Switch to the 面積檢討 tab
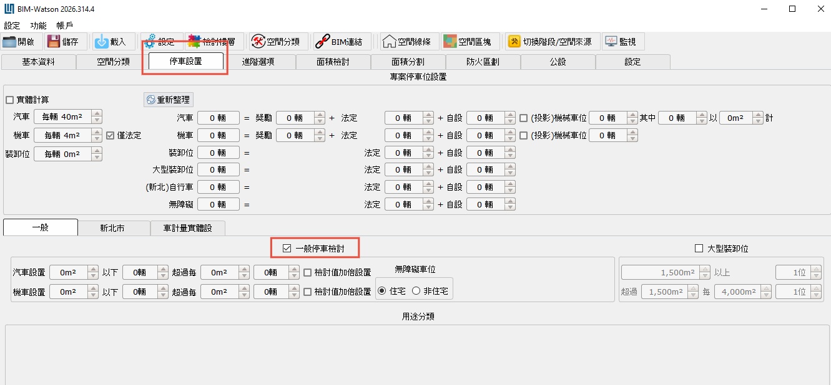 click(x=333, y=62)
